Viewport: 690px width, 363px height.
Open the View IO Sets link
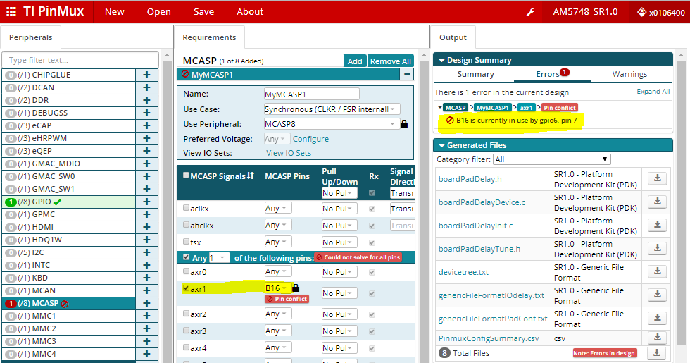(289, 153)
